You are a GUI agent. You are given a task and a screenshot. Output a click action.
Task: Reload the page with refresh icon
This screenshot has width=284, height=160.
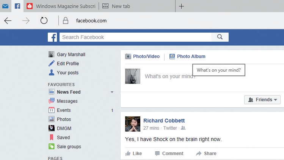click(44, 20)
